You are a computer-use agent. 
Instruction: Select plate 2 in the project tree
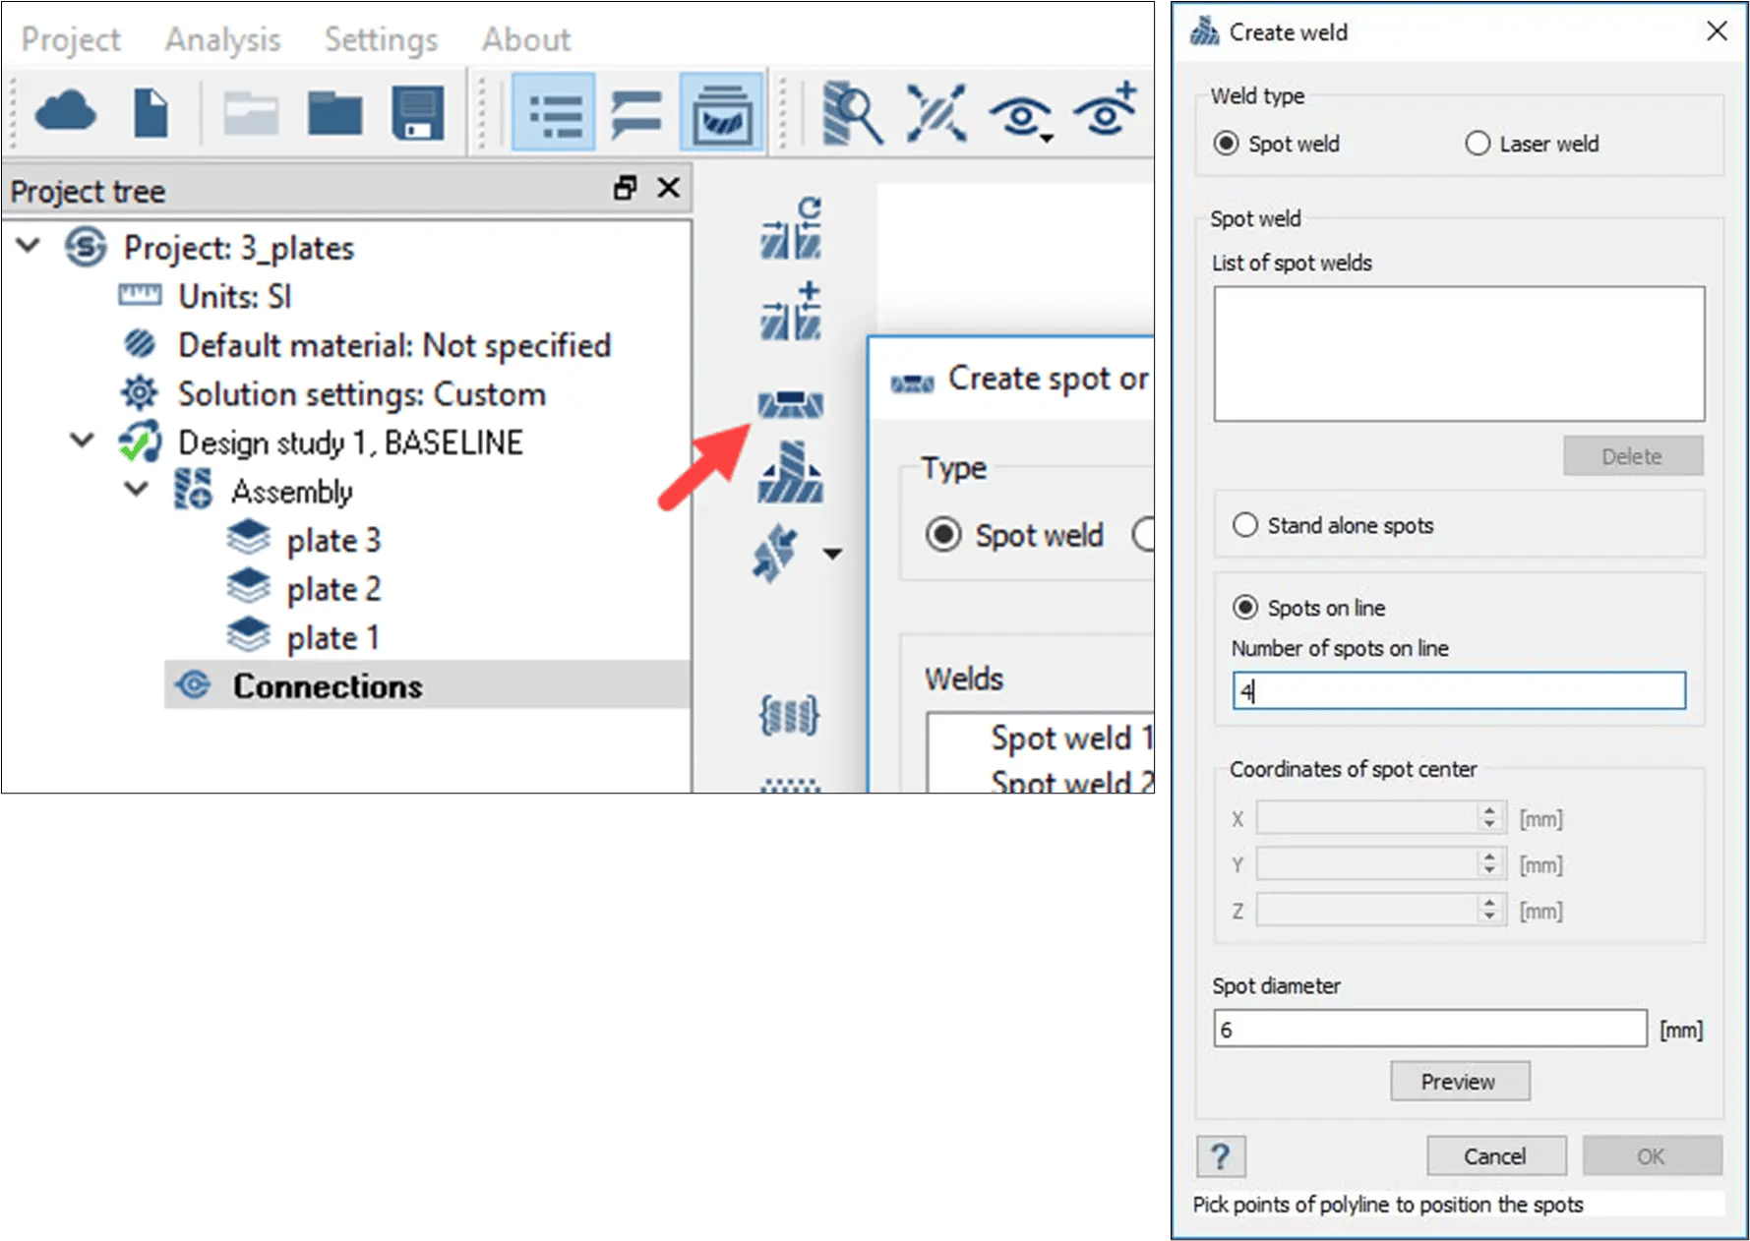tap(332, 589)
